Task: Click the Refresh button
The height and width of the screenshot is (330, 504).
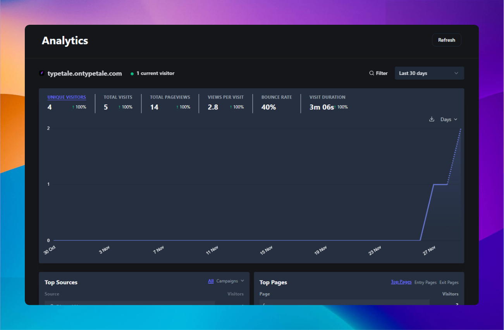Action: 446,40
